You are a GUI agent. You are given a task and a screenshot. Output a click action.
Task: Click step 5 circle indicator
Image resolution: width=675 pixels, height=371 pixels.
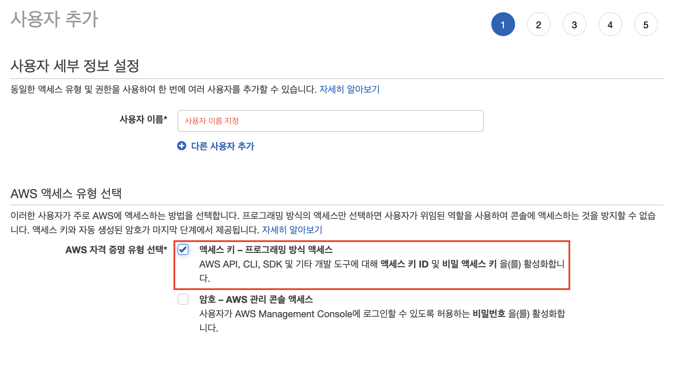tap(646, 25)
